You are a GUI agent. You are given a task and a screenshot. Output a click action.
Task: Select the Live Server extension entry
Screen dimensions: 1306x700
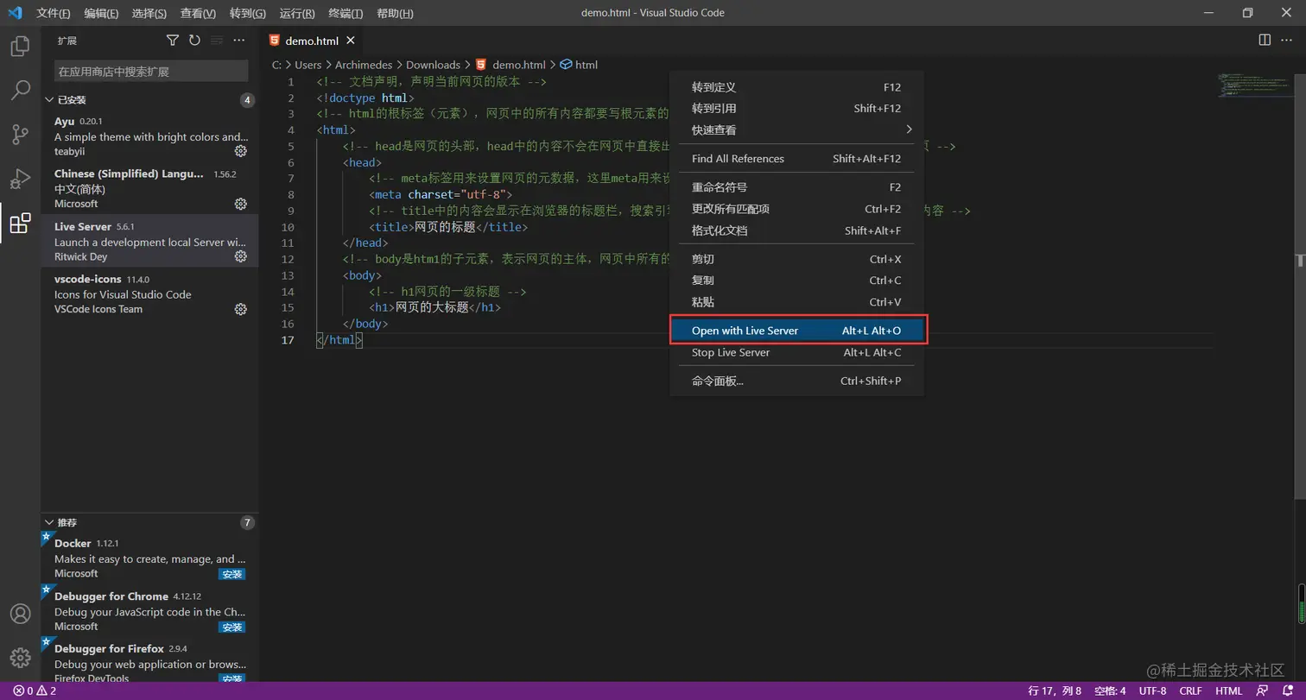click(x=149, y=241)
